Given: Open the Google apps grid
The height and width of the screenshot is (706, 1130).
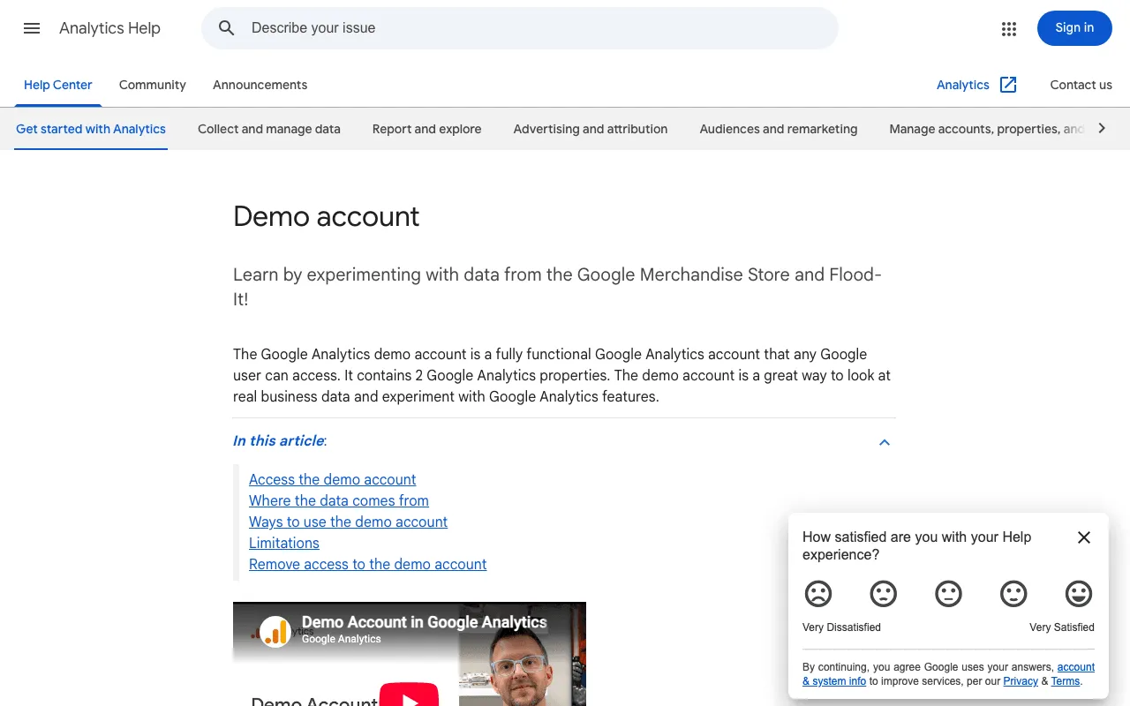Looking at the screenshot, I should pos(1009,28).
